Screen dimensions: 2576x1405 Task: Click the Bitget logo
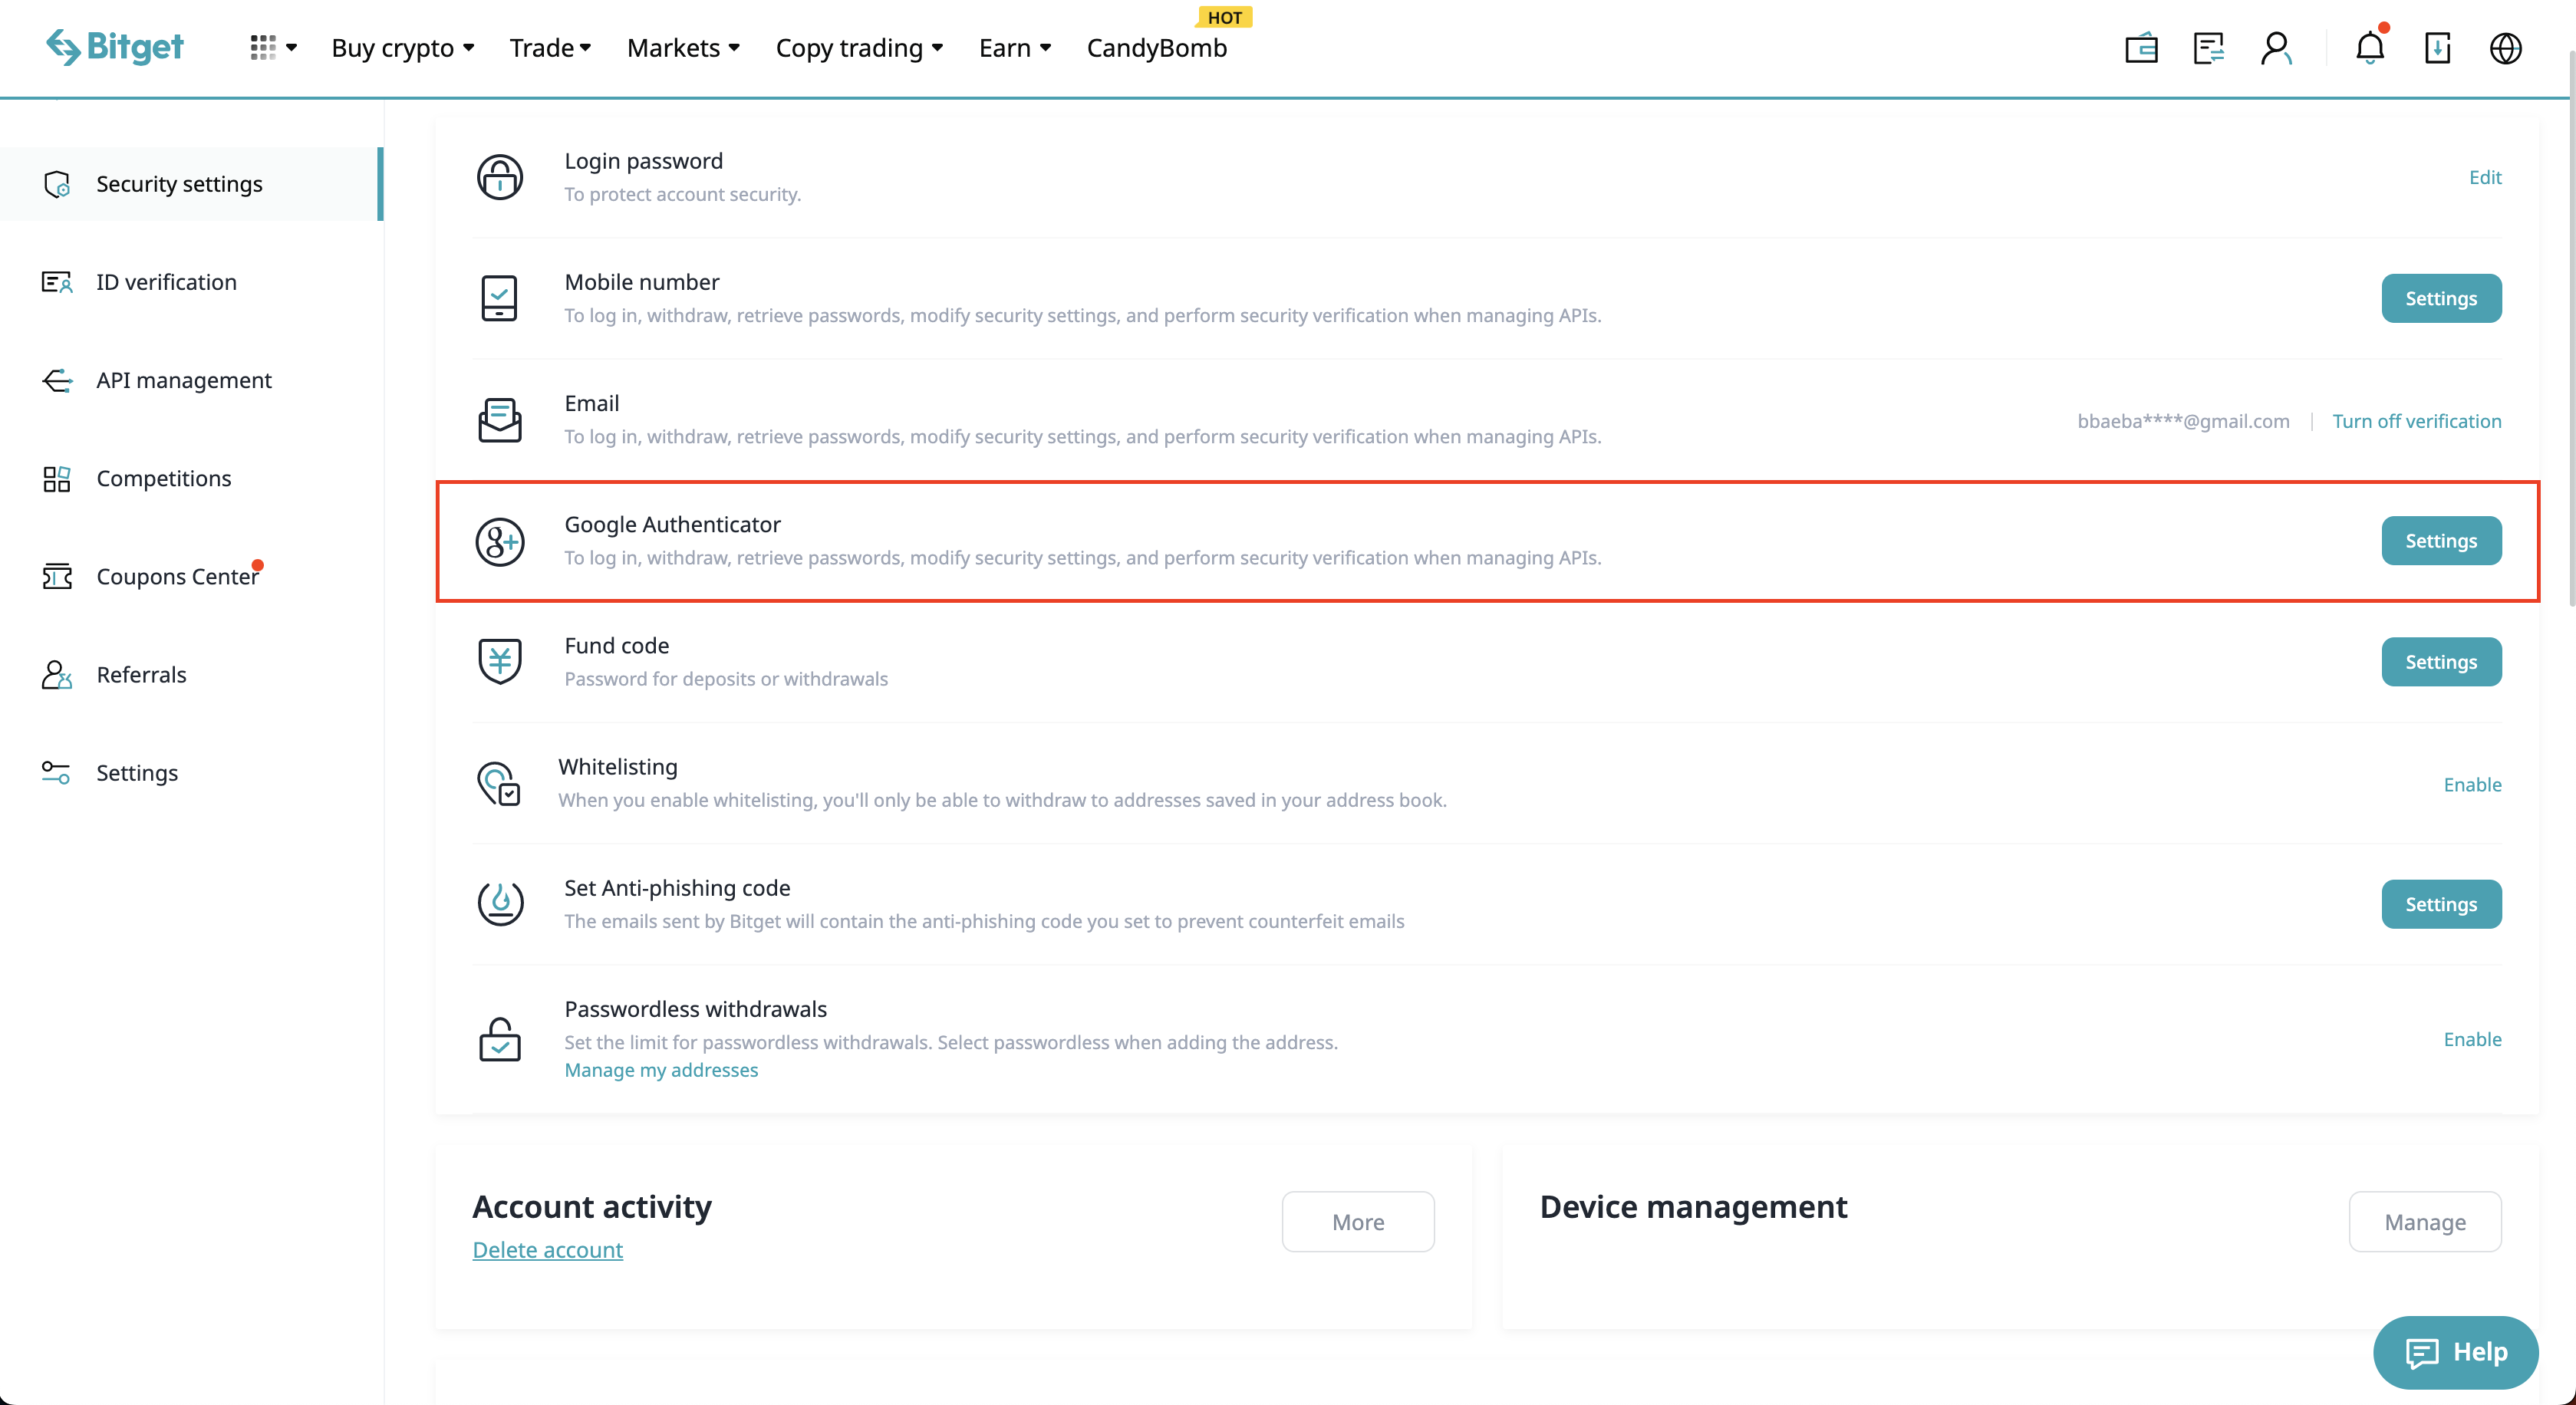(115, 47)
